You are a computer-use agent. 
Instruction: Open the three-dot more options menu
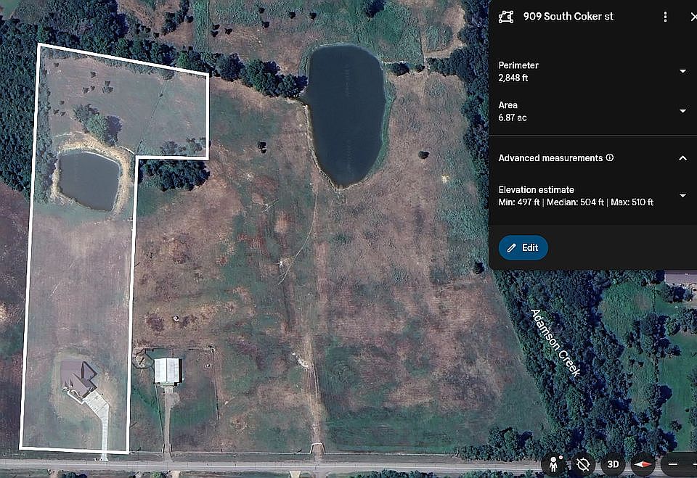(x=664, y=17)
